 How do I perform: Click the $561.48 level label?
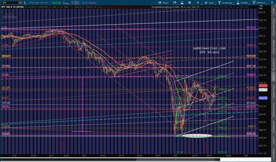(251, 66)
